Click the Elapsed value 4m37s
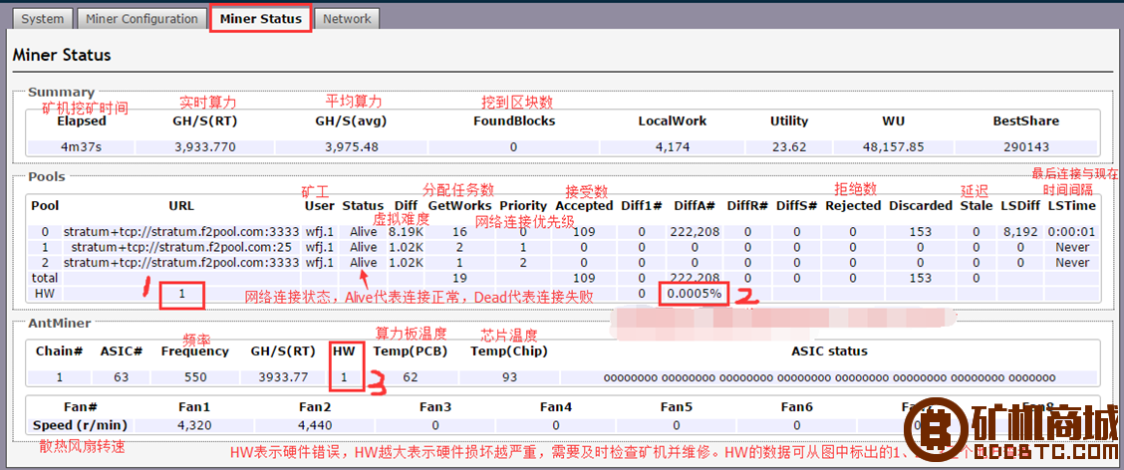This screenshot has height=470, width=1124. click(80, 147)
